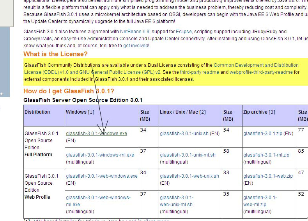Click the 'get involved' link
Viewport: 308px width, 221px height.
click(136, 46)
